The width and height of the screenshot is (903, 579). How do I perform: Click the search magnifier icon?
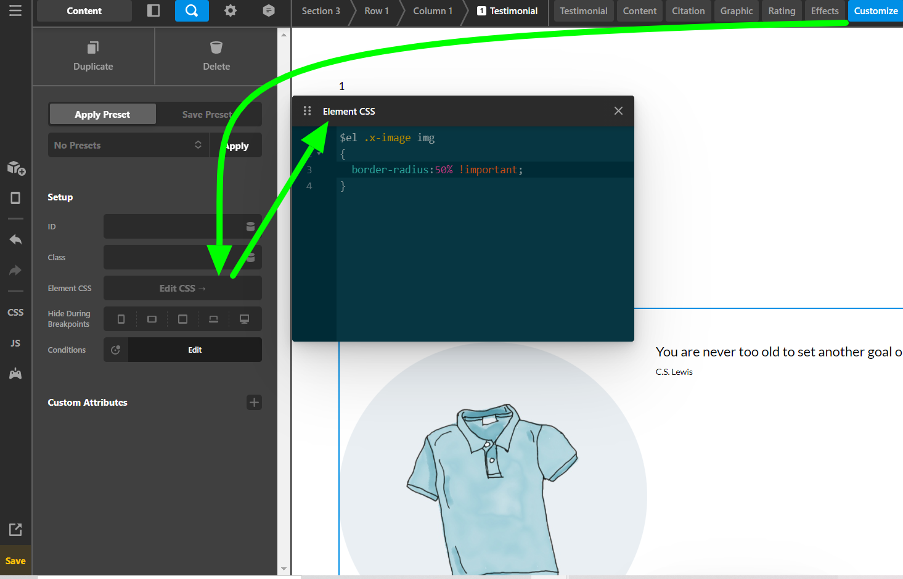coord(192,11)
